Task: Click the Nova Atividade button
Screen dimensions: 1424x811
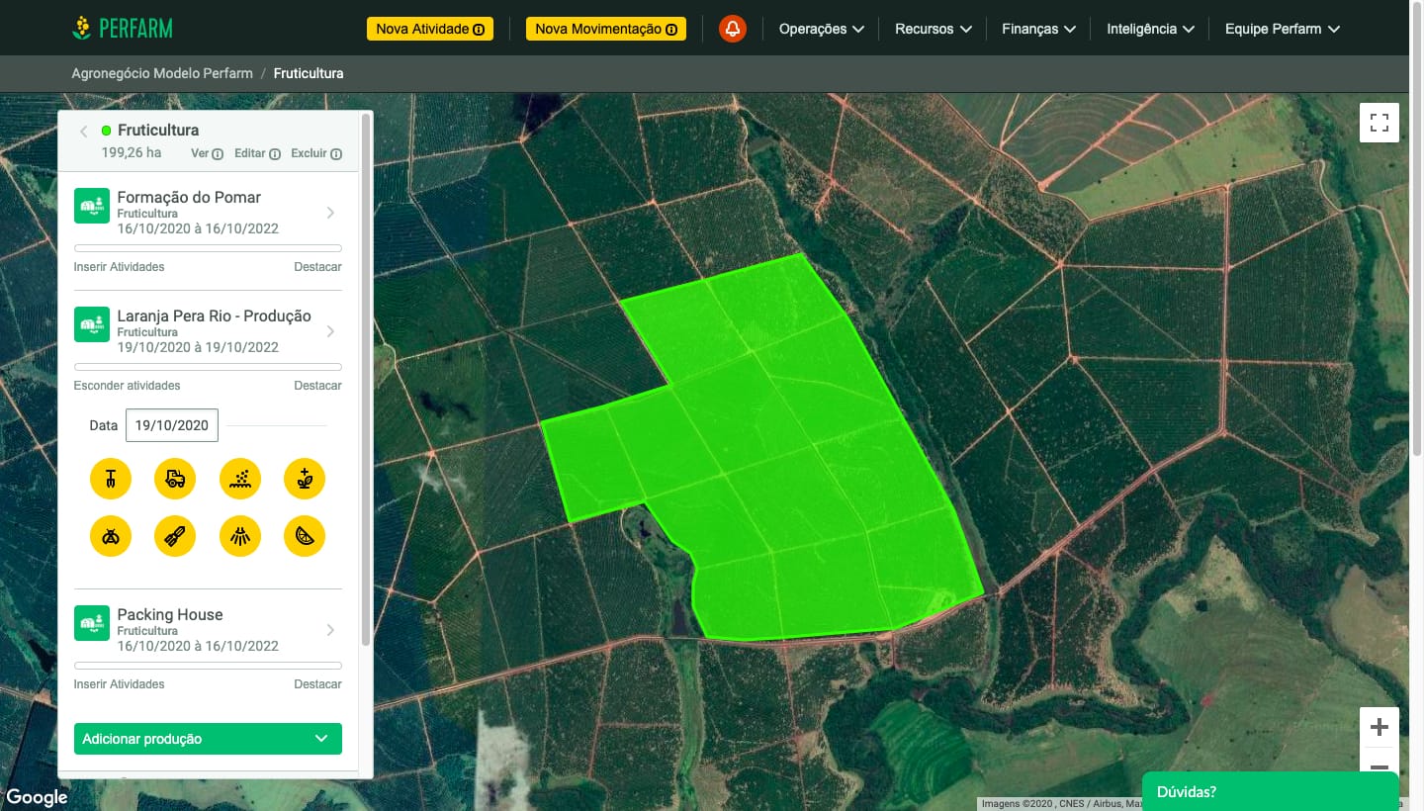Action: 430,29
